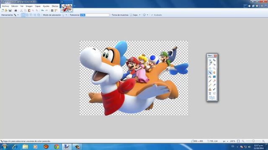Image resolution: width=268 pixels, height=150 pixels.
Task: Select the Paintbrush tool
Action: click(210, 81)
